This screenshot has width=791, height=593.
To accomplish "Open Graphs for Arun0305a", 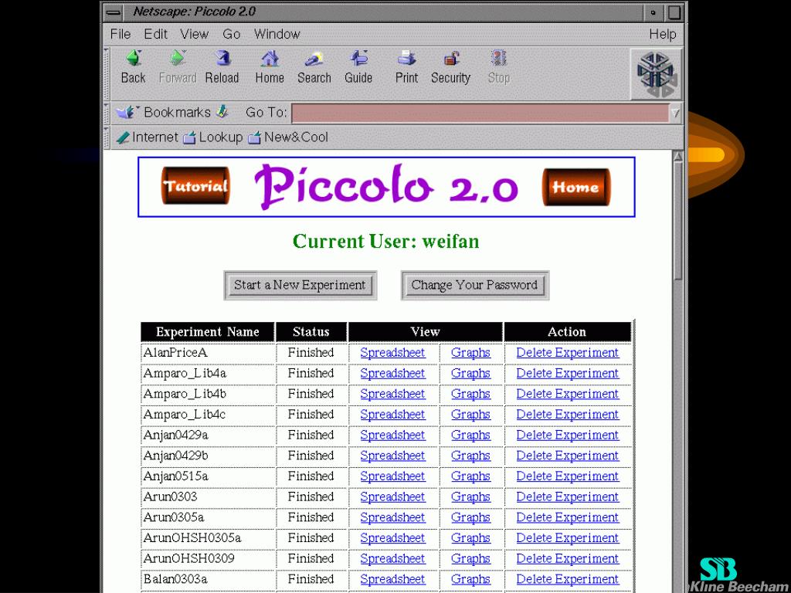I will coord(470,517).
